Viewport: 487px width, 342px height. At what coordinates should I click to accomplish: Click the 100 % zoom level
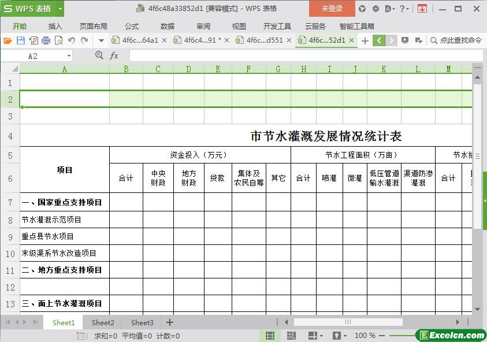point(365,336)
